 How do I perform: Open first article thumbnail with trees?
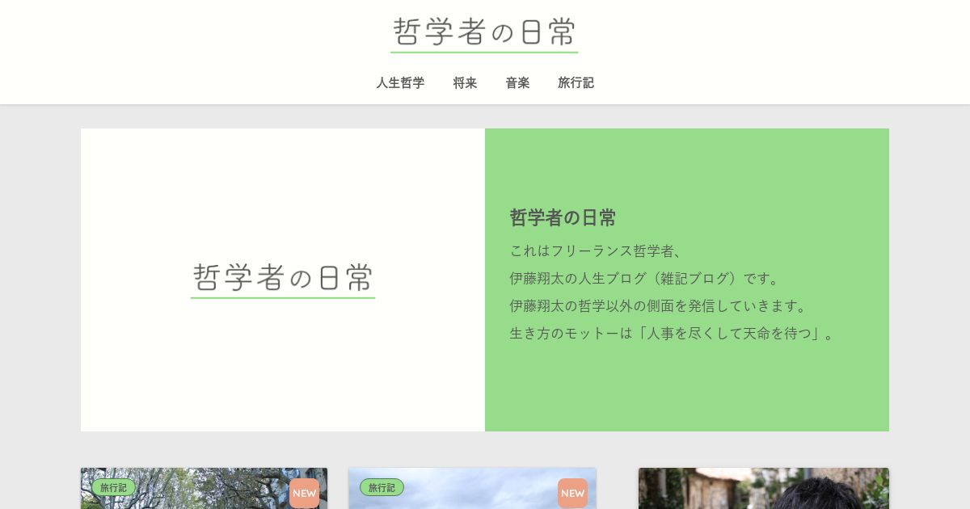(204, 488)
